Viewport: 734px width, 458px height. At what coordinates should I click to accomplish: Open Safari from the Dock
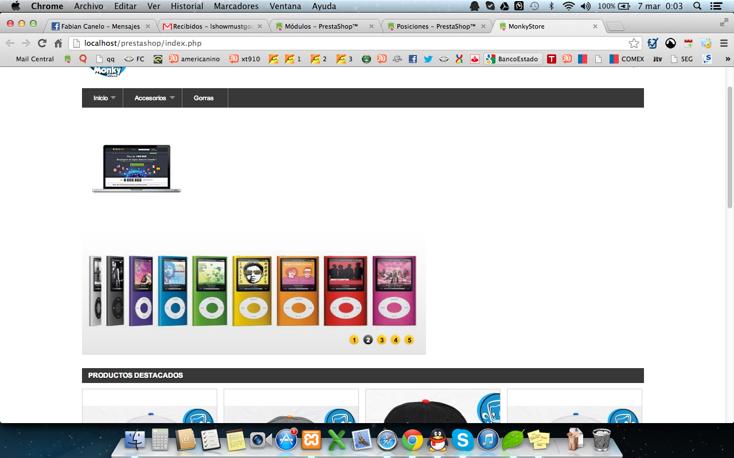(x=388, y=440)
